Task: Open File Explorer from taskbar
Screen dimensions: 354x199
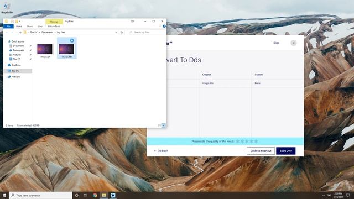Action: click(x=104, y=195)
